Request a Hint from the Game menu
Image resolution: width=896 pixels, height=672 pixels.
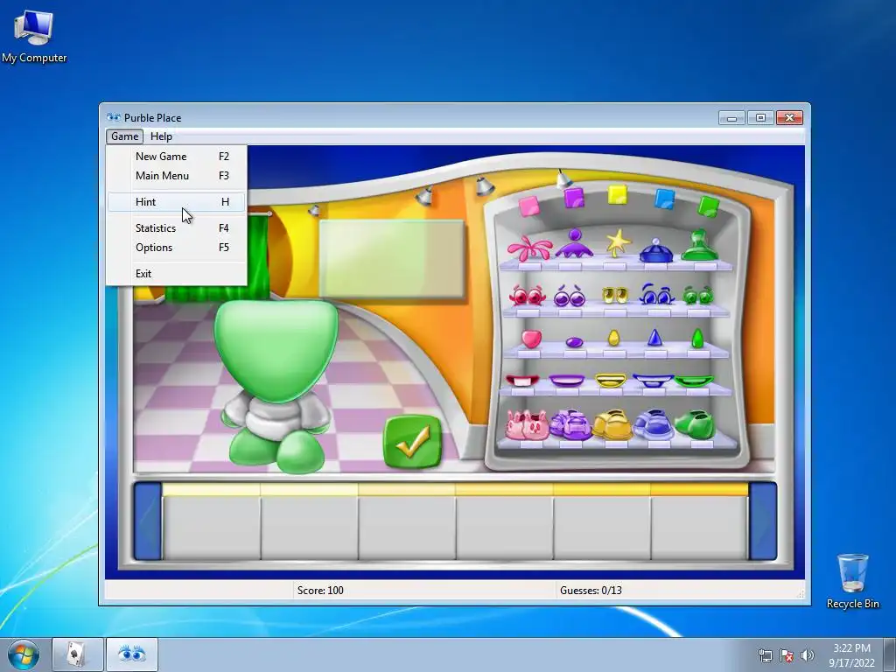[x=177, y=202]
